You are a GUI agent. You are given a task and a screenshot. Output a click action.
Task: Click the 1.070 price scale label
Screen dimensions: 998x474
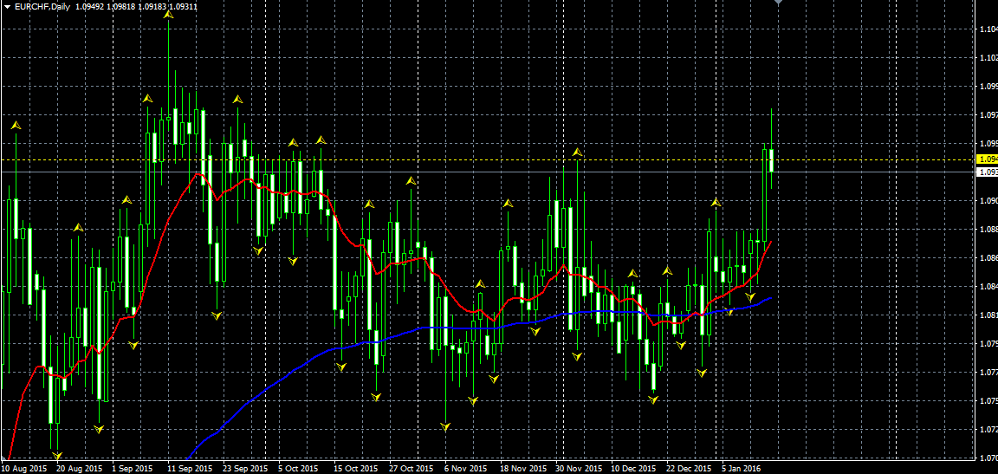[988, 458]
